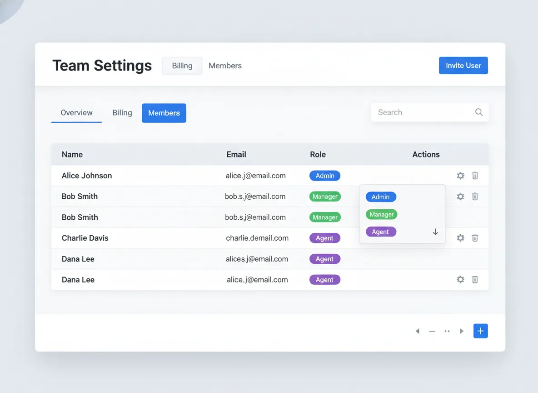Click the two-dot pagination indicator
The height and width of the screenshot is (393, 538).
click(447, 331)
